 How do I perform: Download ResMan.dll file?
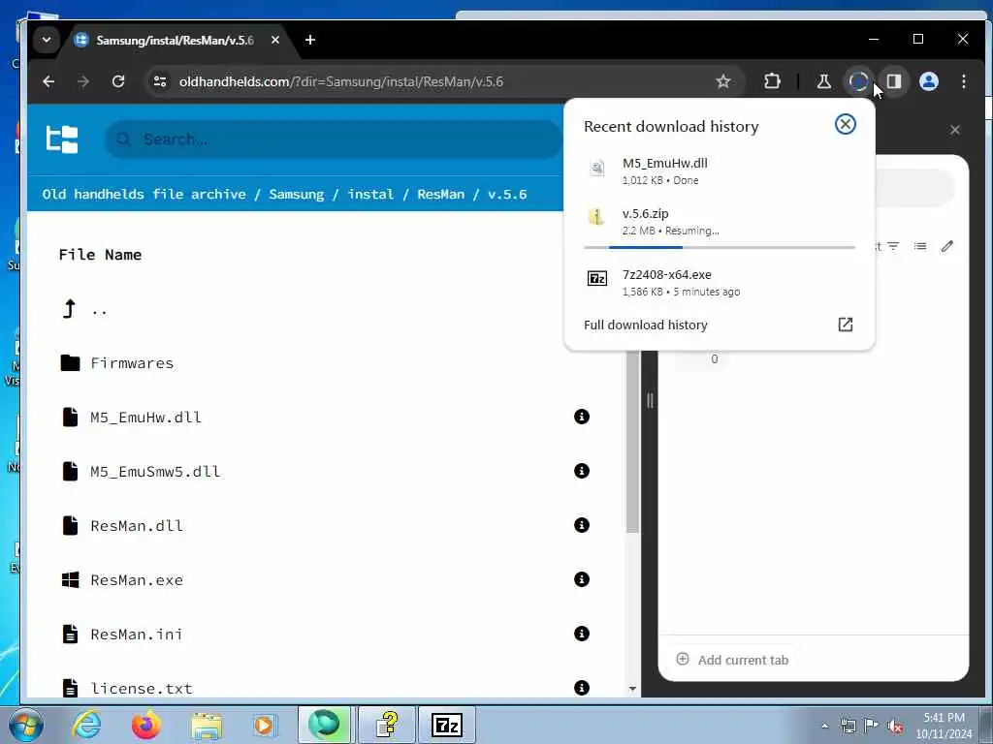(137, 526)
